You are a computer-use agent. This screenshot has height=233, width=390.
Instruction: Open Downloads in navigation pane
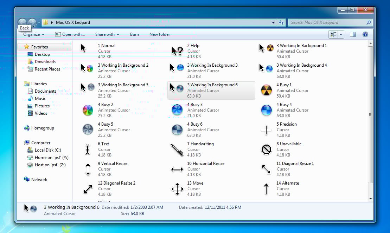[x=45, y=62]
